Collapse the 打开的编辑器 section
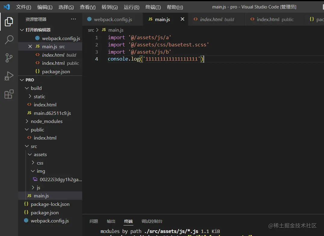This screenshot has height=236, width=324. pyautogui.click(x=38, y=30)
